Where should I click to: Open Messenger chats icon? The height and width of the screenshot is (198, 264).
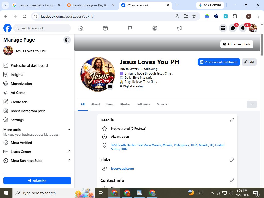click(233, 28)
